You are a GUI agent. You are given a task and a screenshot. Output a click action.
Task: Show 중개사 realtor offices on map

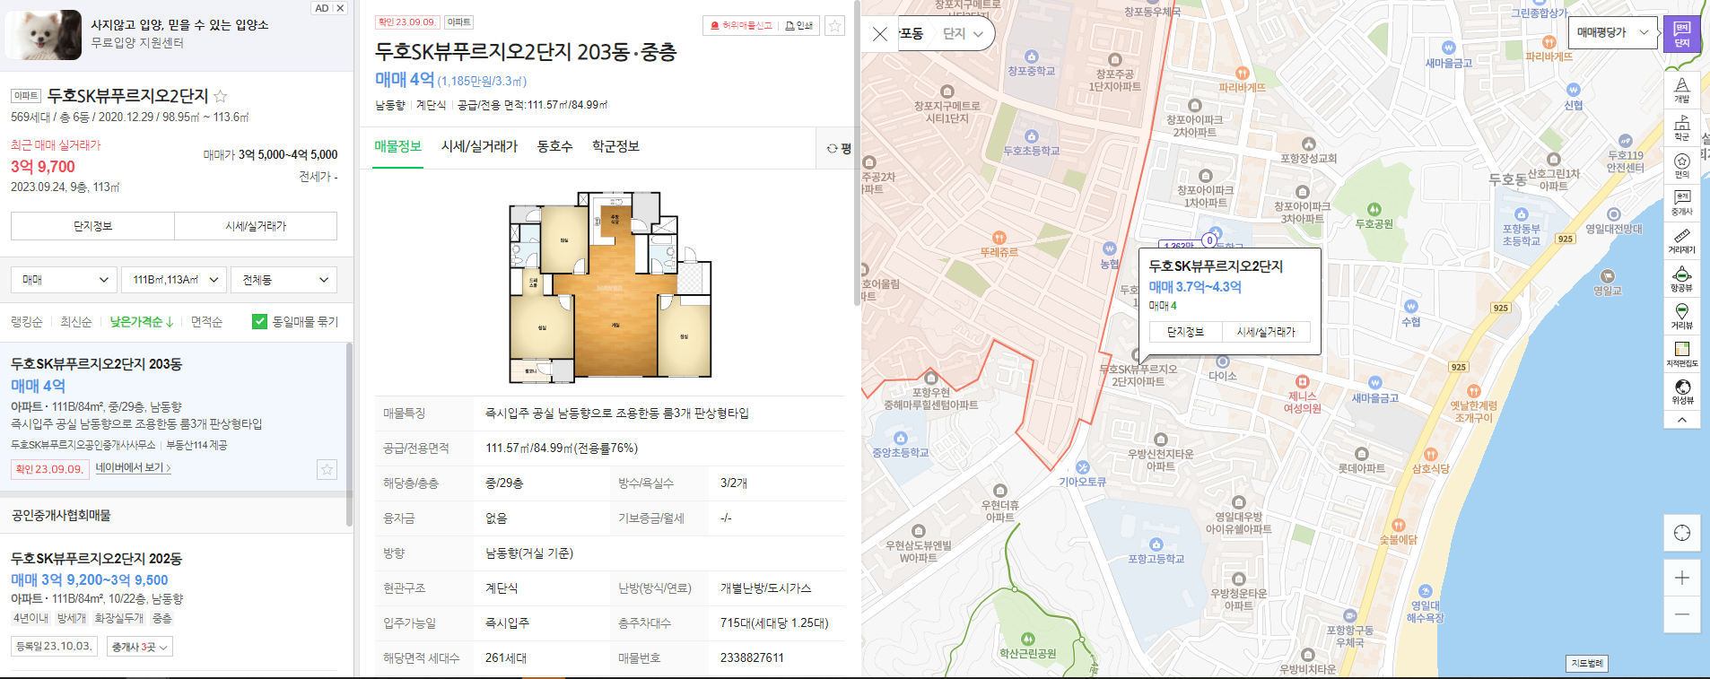point(1681,203)
